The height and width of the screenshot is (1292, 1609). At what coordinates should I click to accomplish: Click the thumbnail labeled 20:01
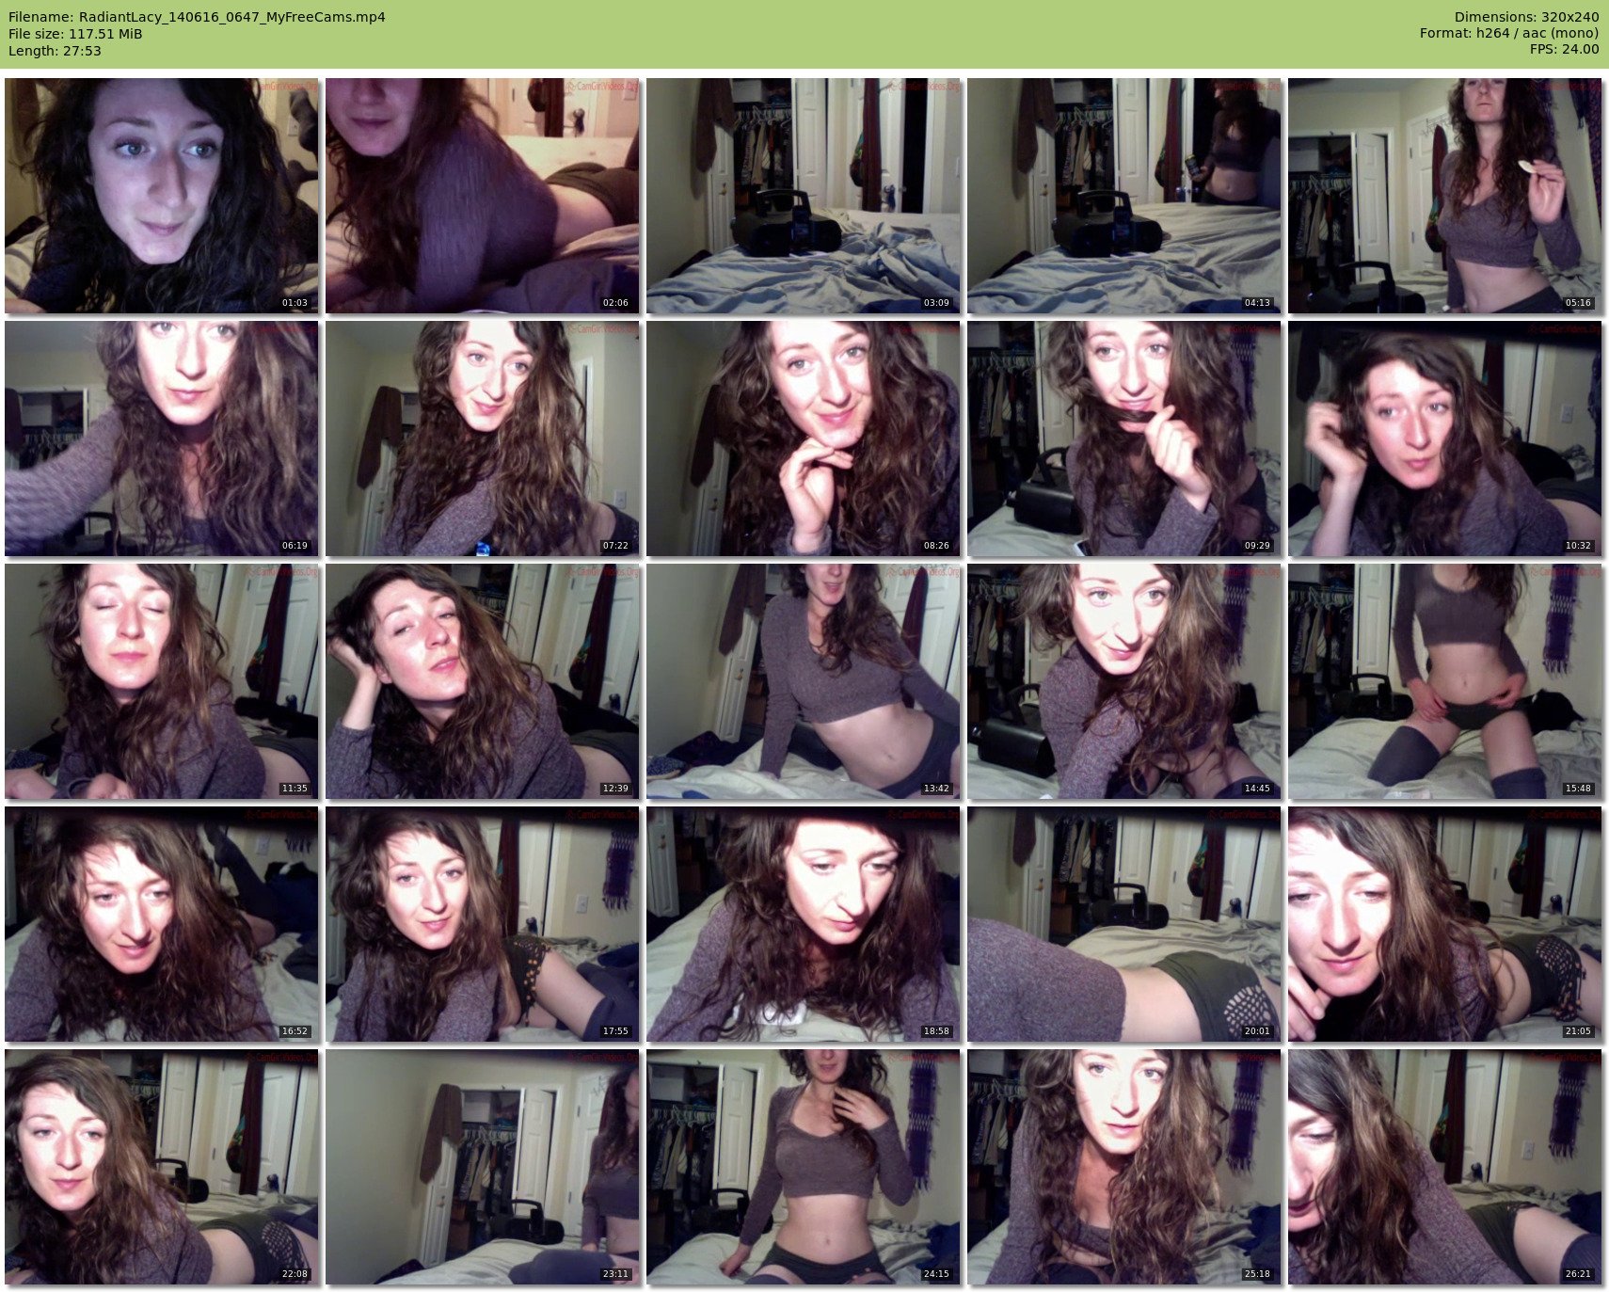(1124, 924)
